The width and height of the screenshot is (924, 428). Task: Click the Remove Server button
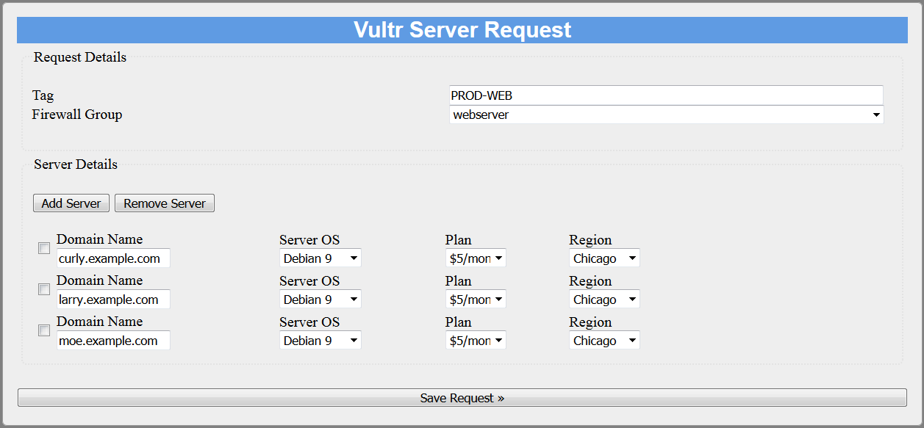coord(164,203)
